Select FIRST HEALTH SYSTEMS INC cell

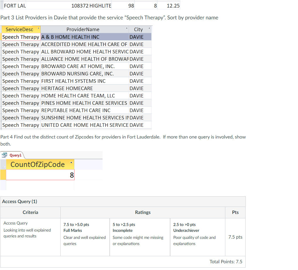(85, 81)
